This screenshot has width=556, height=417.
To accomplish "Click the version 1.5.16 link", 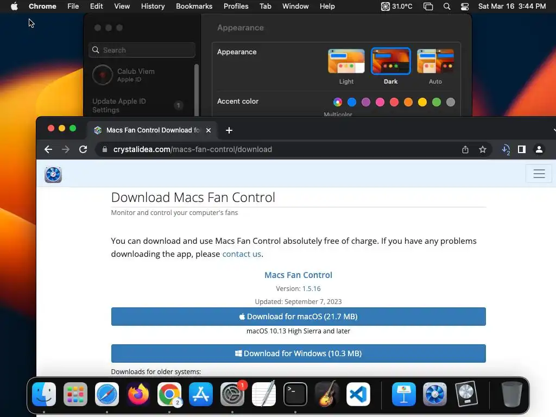I will pos(311,289).
